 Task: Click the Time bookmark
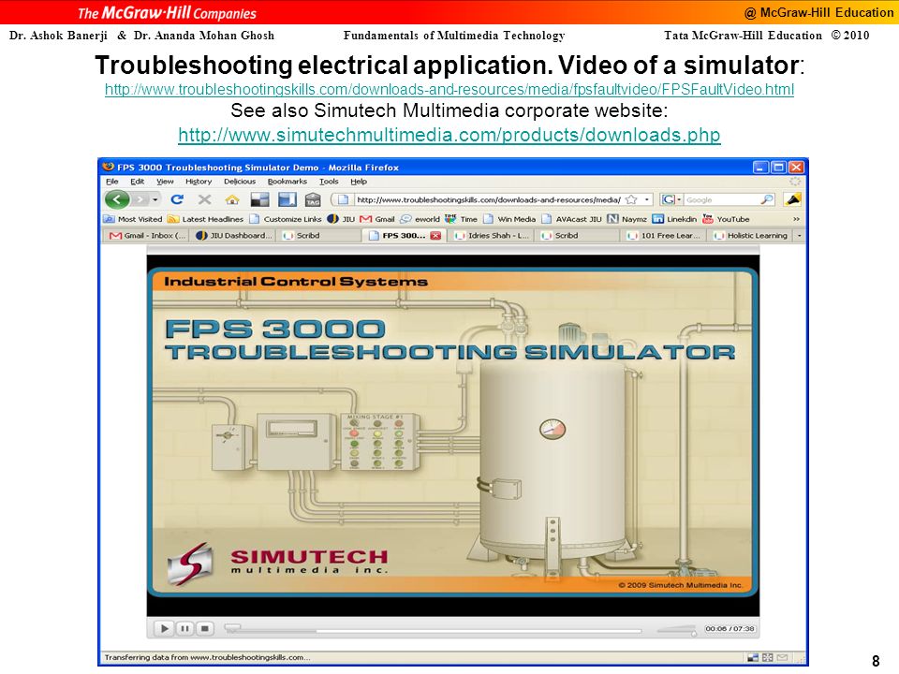point(462,219)
